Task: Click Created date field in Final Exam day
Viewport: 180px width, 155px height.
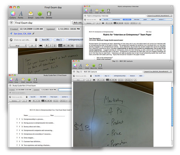Action: point(31,29)
